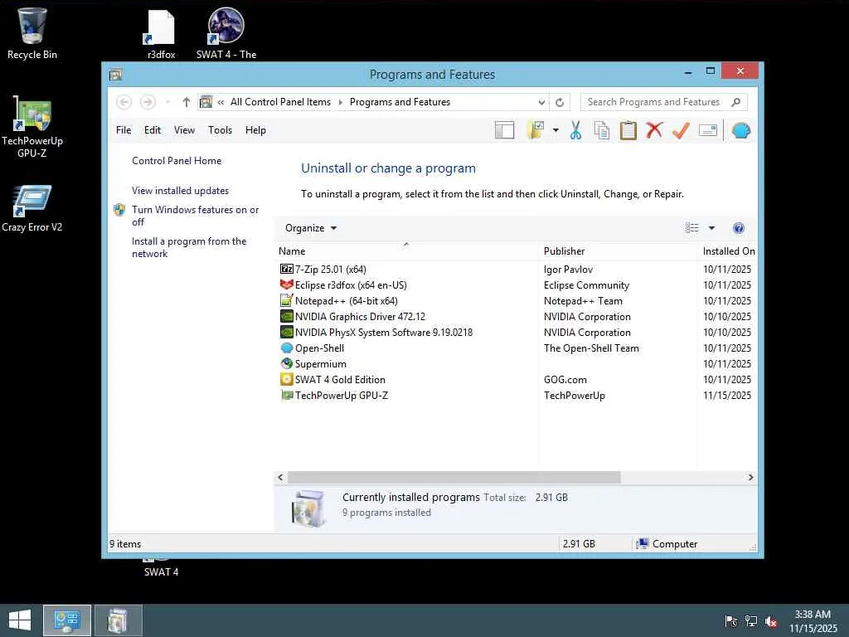Click the Email envelope toolbar icon
This screenshot has width=849, height=637.
pyautogui.click(x=708, y=130)
